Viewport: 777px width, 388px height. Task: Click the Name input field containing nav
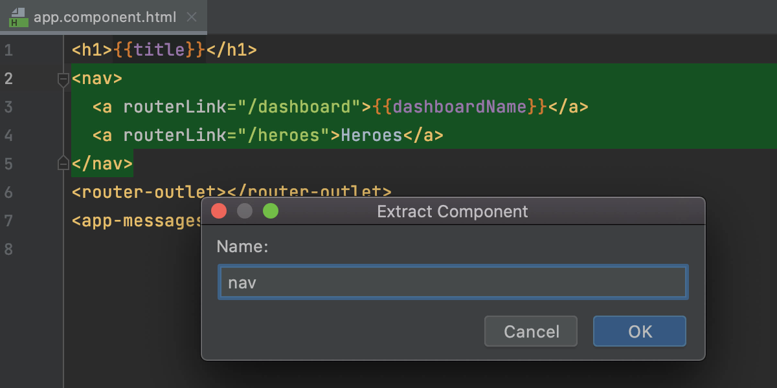tap(453, 282)
